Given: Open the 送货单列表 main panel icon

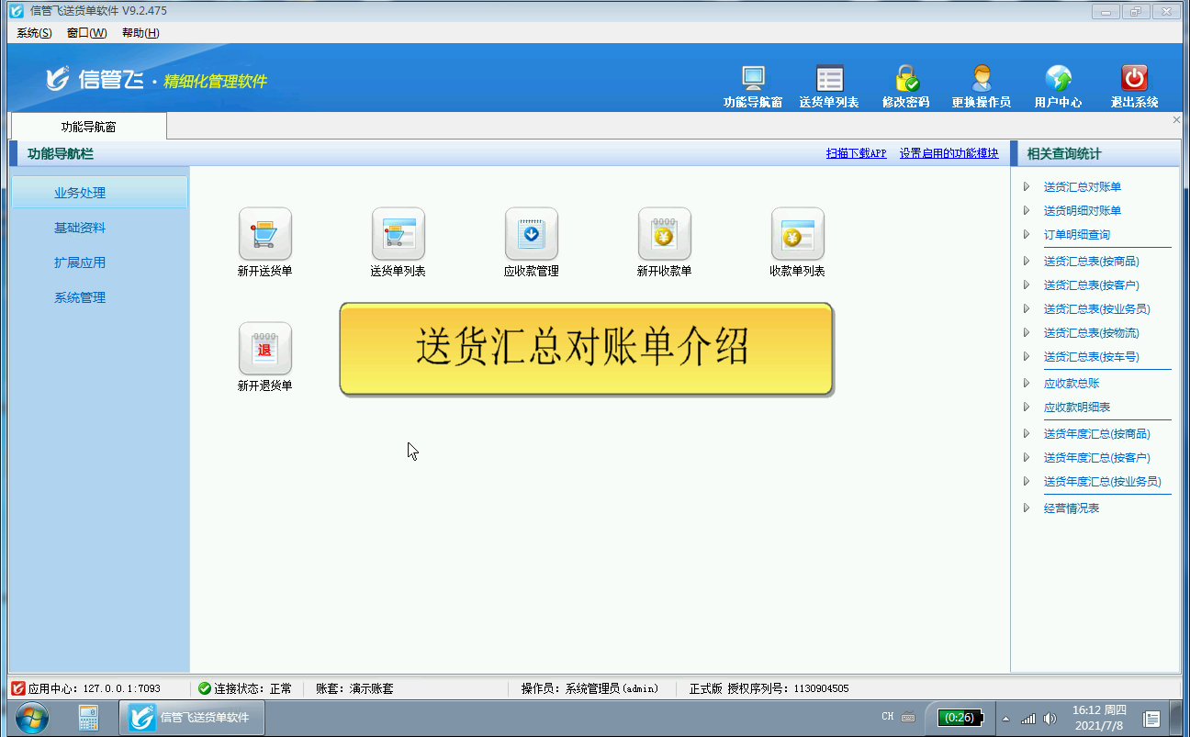Looking at the screenshot, I should [398, 234].
